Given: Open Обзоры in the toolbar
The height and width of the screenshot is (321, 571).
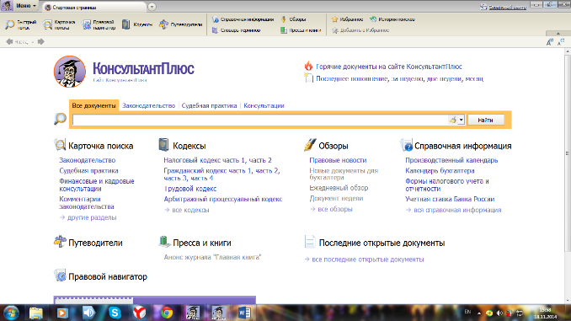Looking at the screenshot, I should pos(294,19).
